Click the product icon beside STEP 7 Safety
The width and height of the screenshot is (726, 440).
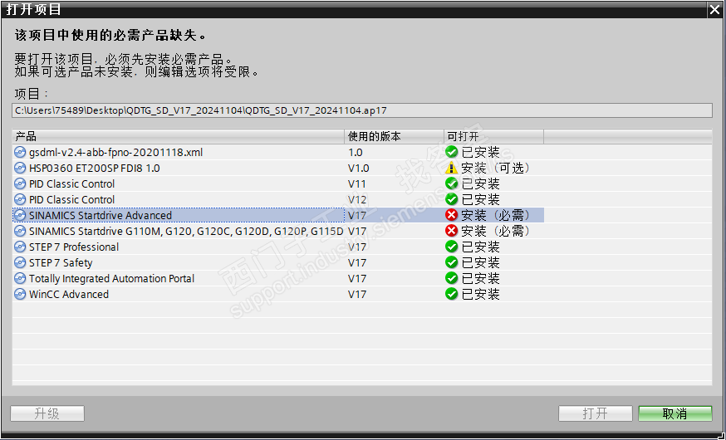[x=20, y=262]
